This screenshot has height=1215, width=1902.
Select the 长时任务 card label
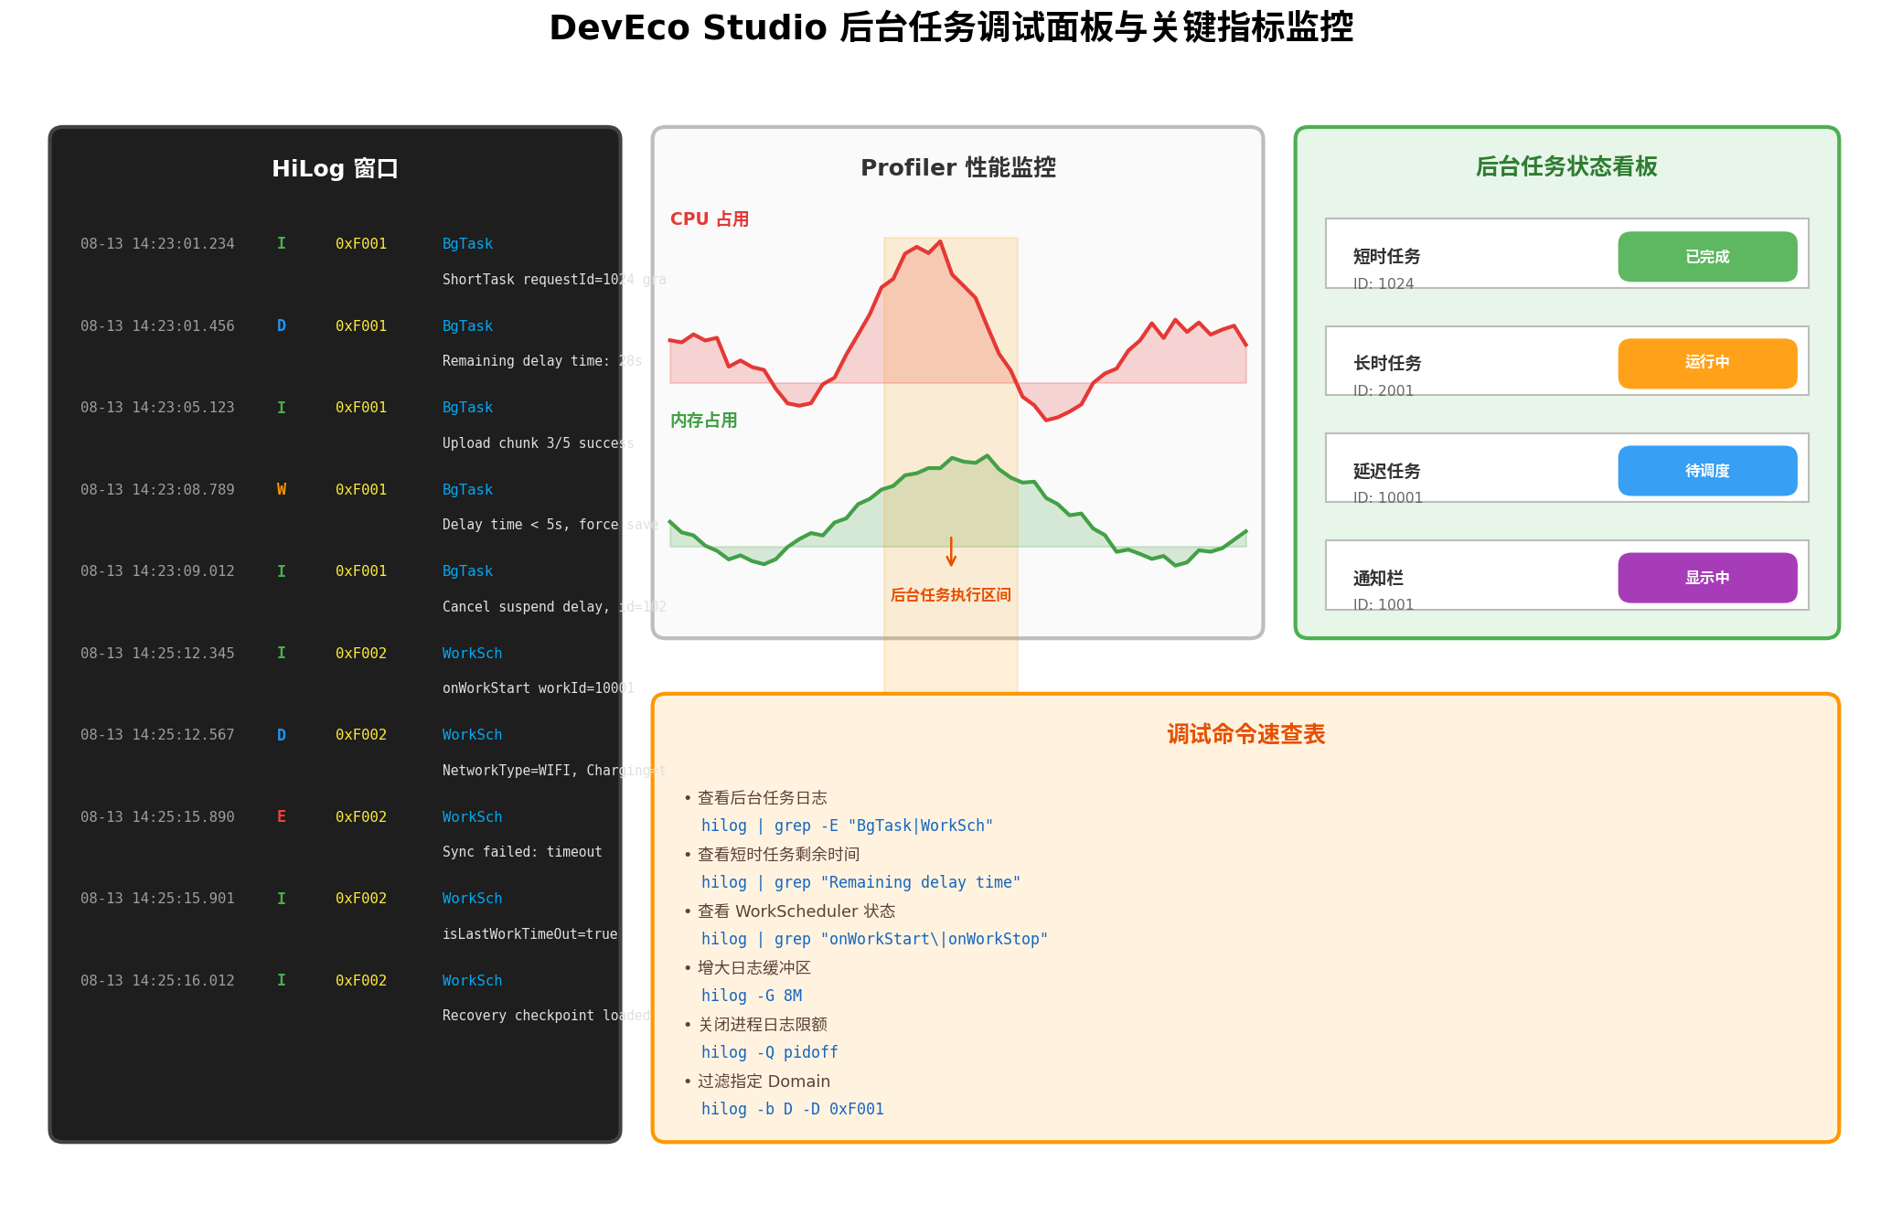[1386, 364]
